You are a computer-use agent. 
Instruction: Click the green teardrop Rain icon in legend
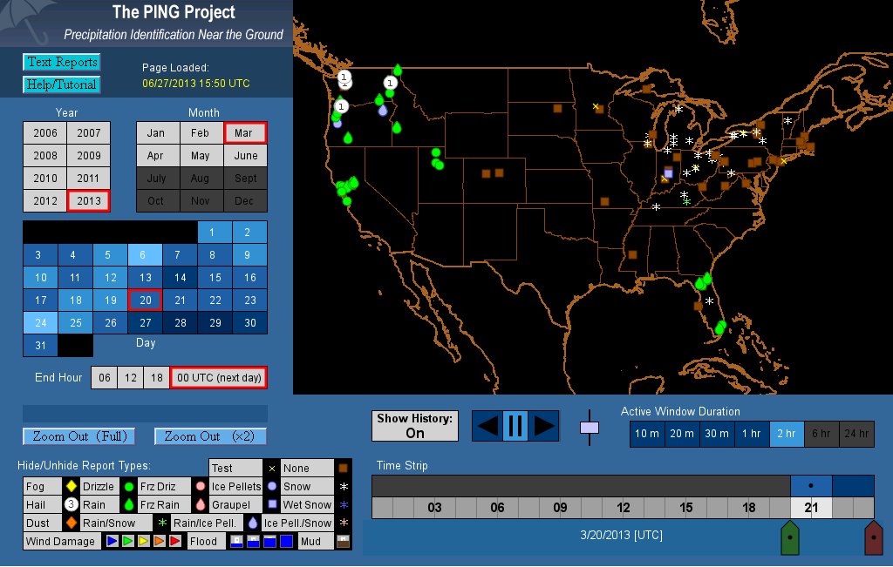128,505
